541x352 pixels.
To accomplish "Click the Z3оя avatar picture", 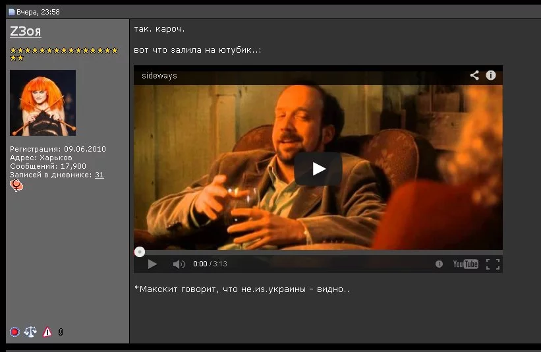I will click(43, 103).
